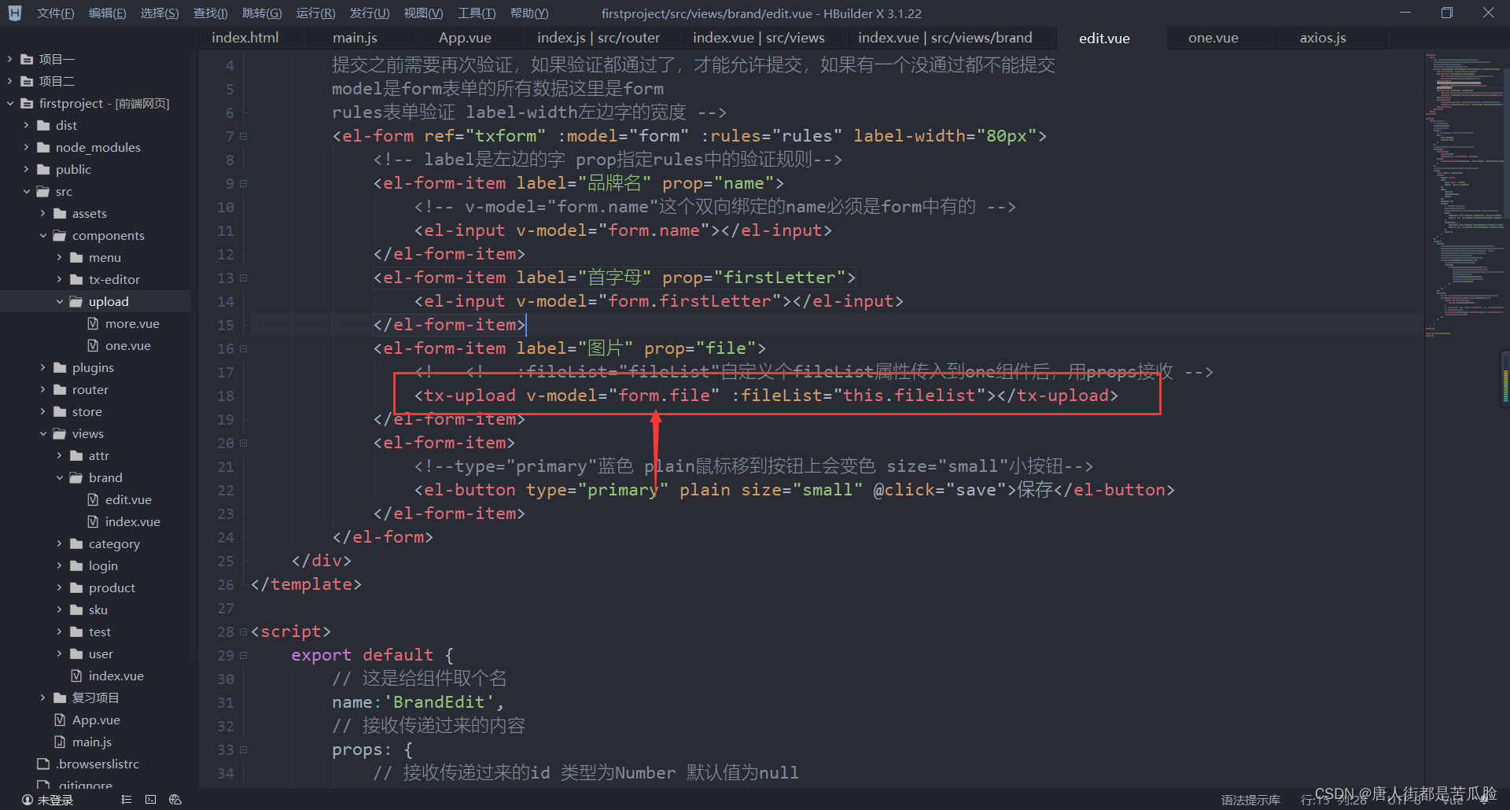Viewport: 1510px width, 810px height.
Task: Open the 工具(T) menu
Action: point(477,13)
